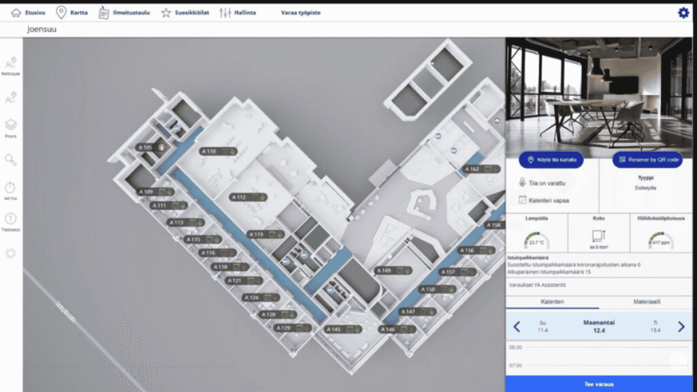Select room A 105 on the map

pyautogui.click(x=151, y=147)
